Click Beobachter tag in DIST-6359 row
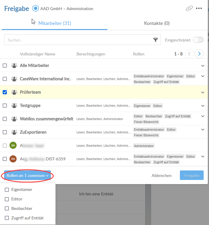Viewport: 209px width, 225px height. pos(142,162)
